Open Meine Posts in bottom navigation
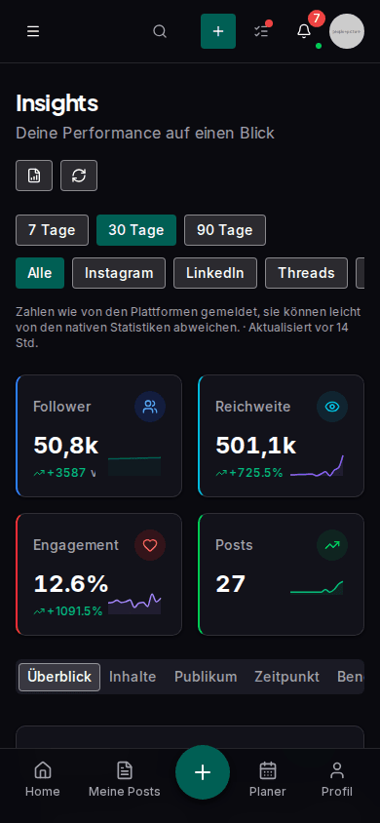This screenshot has width=380, height=823. click(124, 779)
